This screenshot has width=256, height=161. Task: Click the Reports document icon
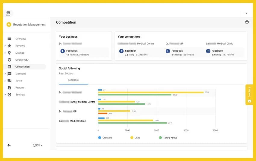click(x=9, y=88)
